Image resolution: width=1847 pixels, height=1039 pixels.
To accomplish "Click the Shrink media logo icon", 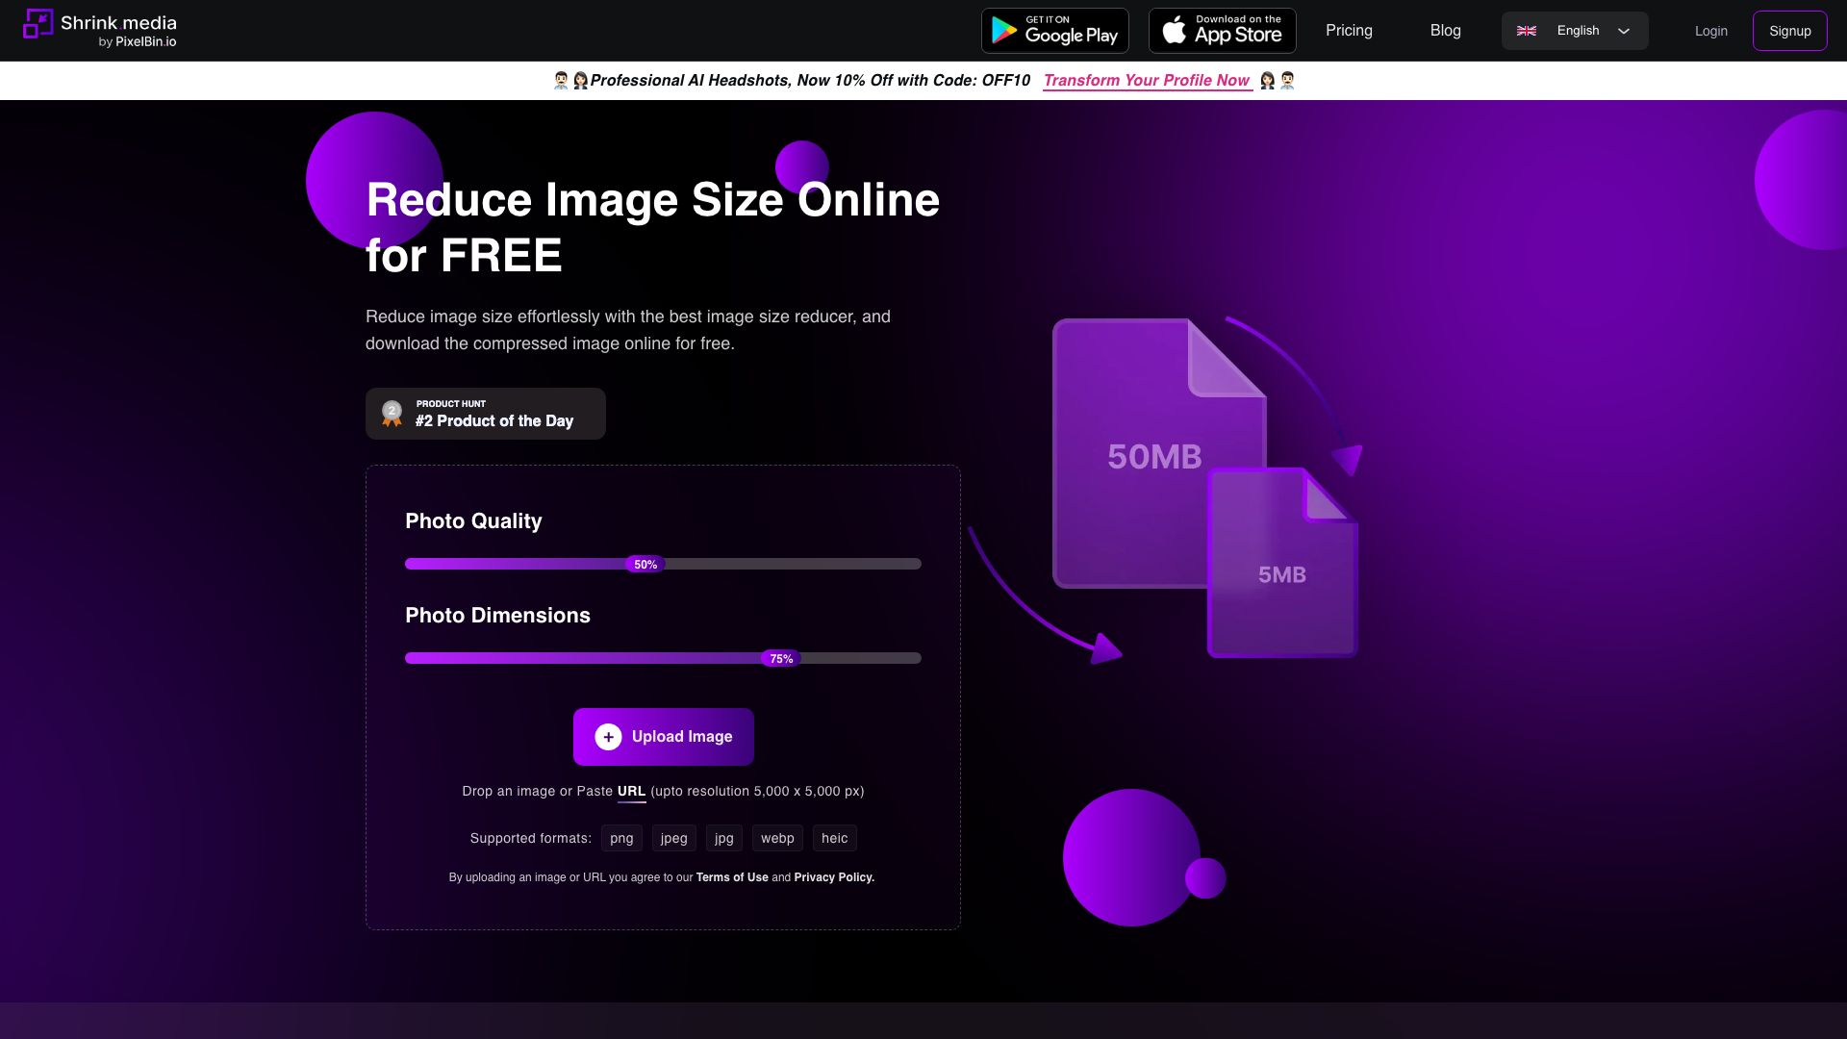I will 39,29.
